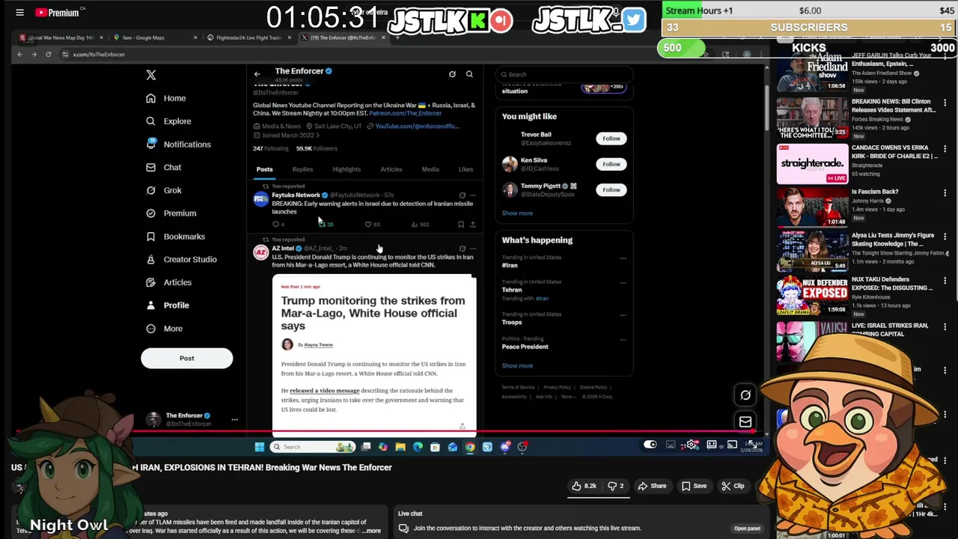Open the Candace Owens video thumbnail
This screenshot has width=958, height=539.
coord(811,165)
